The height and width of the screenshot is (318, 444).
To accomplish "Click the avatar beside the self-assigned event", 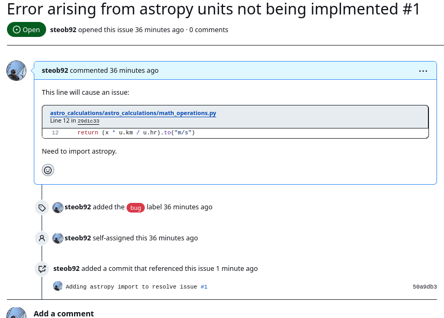I will (57, 238).
